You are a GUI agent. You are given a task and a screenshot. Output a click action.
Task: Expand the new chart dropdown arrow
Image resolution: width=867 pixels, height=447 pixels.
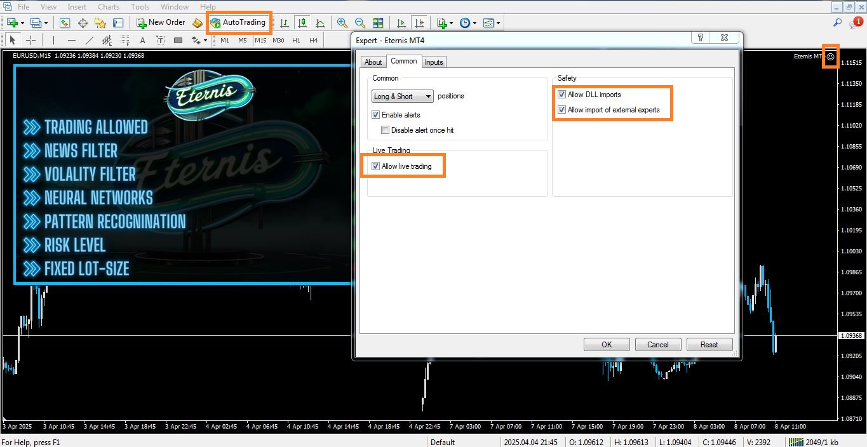pos(22,23)
